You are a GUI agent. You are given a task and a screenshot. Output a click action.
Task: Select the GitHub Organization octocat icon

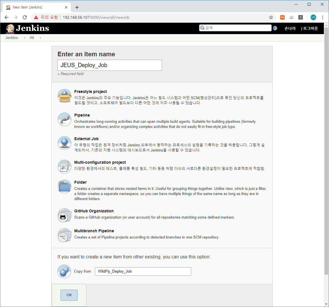(x=64, y=215)
